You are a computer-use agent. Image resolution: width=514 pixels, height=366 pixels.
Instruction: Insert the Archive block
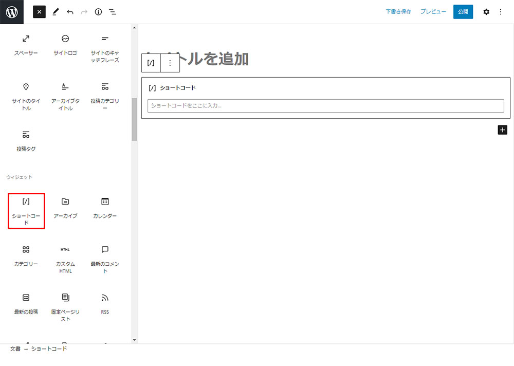65,208
